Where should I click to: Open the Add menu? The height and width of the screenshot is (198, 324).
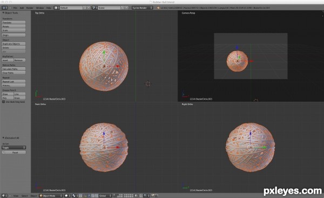click(22, 8)
